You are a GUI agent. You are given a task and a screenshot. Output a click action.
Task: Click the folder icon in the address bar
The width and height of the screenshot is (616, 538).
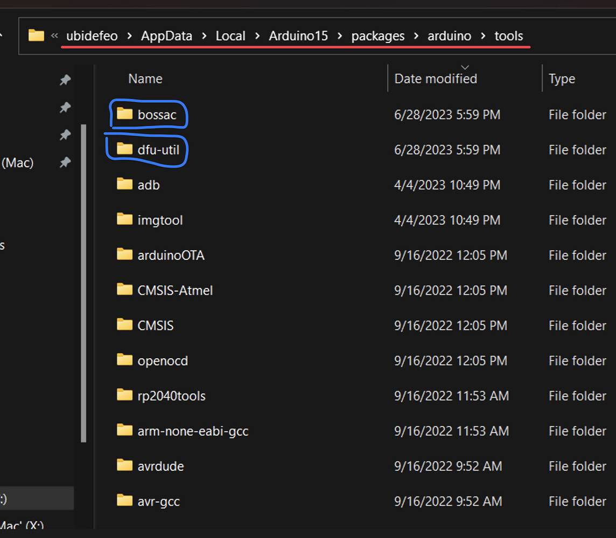point(36,35)
